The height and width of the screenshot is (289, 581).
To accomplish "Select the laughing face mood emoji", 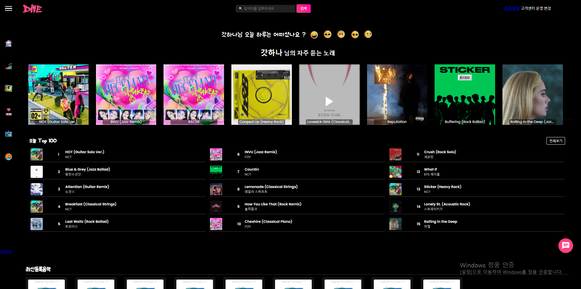I will [314, 35].
